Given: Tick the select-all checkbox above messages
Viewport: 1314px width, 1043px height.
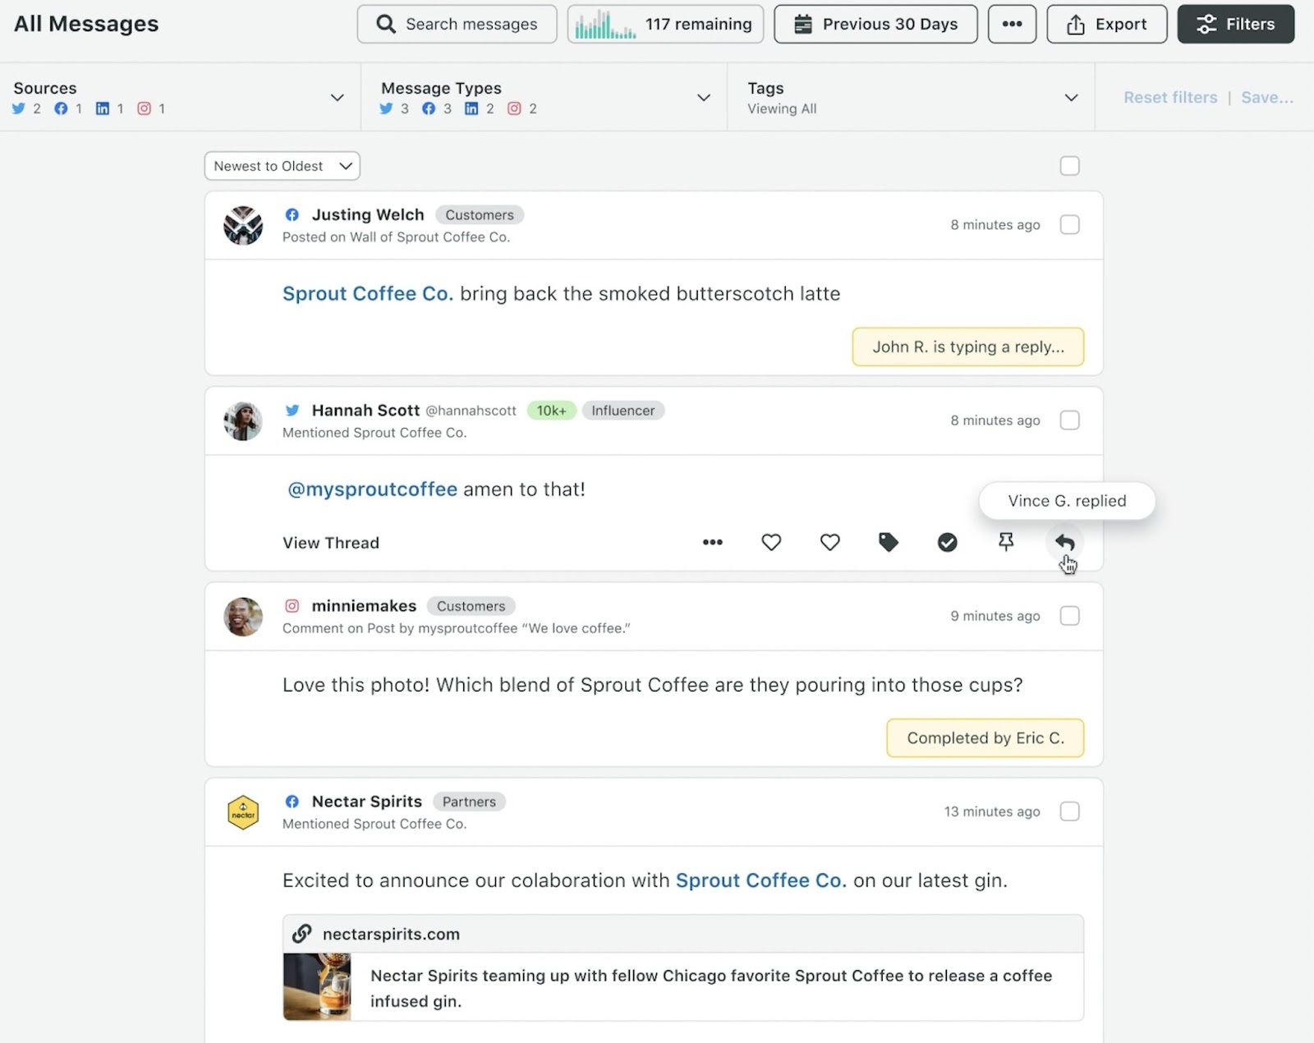Looking at the screenshot, I should [x=1069, y=165].
